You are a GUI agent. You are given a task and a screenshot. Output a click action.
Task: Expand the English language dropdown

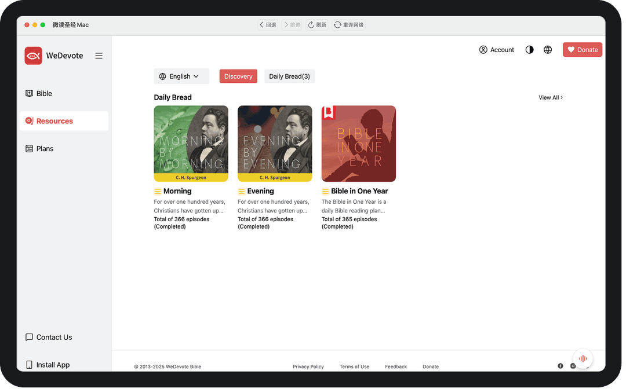tap(181, 76)
